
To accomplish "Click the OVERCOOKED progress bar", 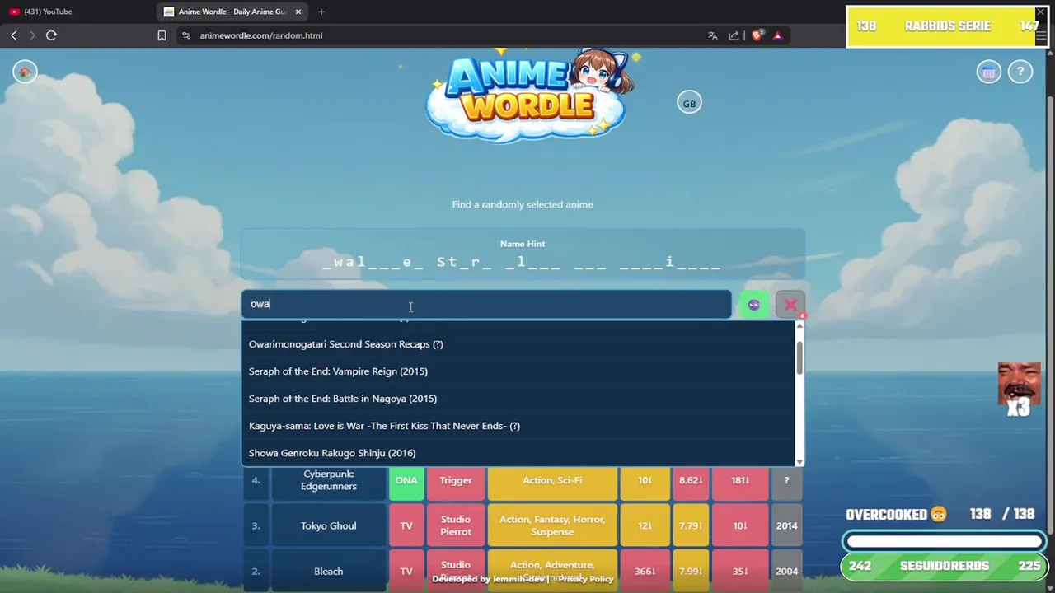I will point(945,542).
